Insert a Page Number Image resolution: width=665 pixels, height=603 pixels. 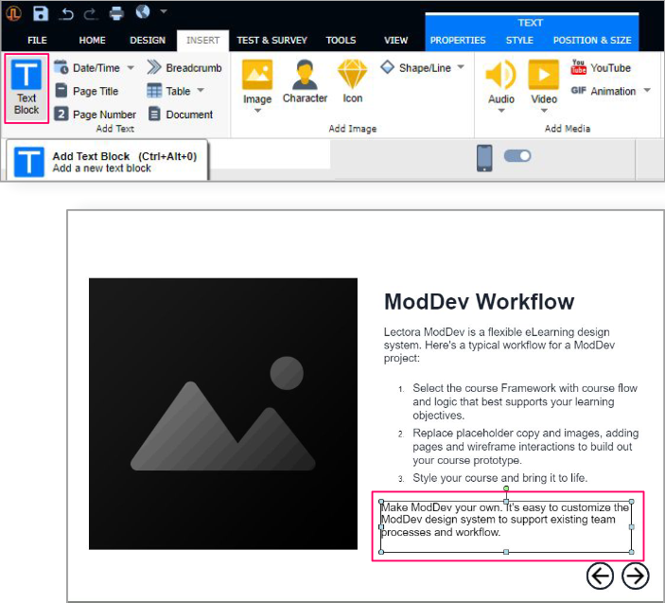coord(95,115)
